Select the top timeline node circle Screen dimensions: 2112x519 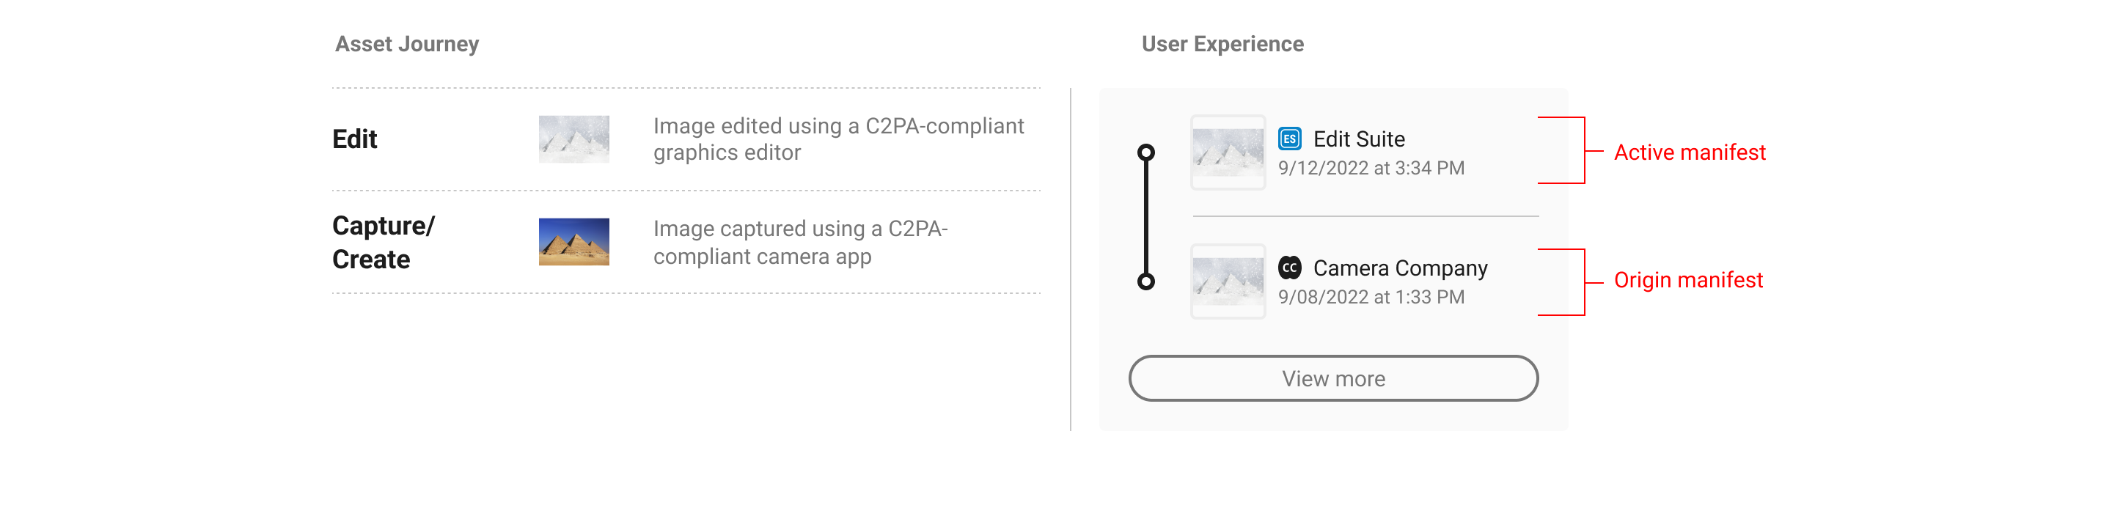tap(1146, 152)
